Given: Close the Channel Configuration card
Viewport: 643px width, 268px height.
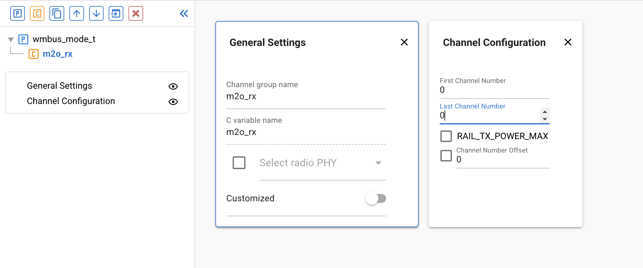Looking at the screenshot, I should click(x=568, y=42).
